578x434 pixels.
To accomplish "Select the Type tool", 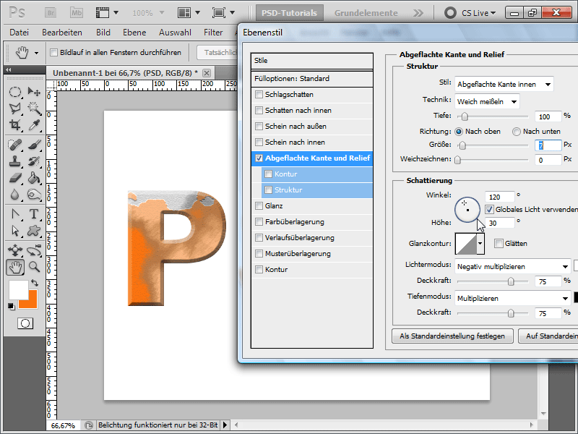I will click(34, 214).
